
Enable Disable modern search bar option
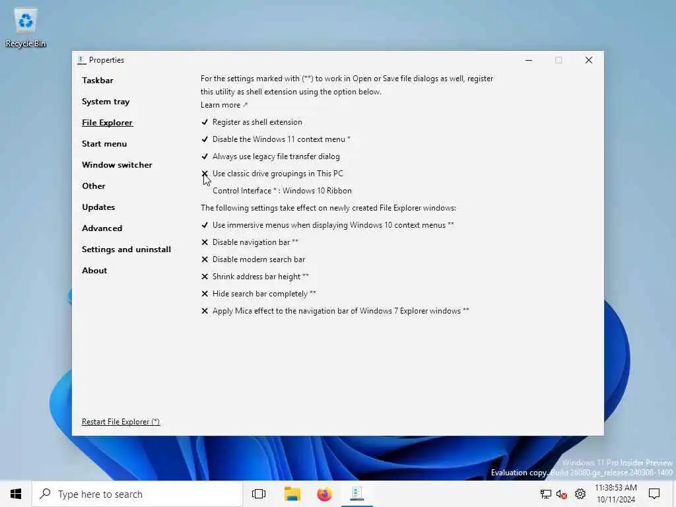253,259
